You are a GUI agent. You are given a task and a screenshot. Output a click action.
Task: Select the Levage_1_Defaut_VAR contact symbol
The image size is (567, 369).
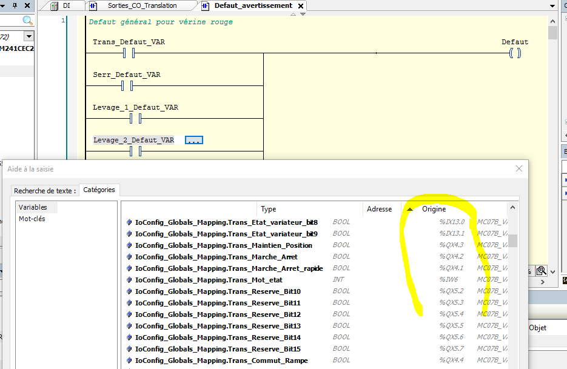pyautogui.click(x=136, y=119)
